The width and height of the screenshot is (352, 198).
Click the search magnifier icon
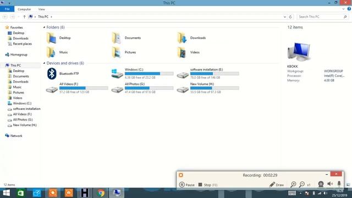pos(345,17)
